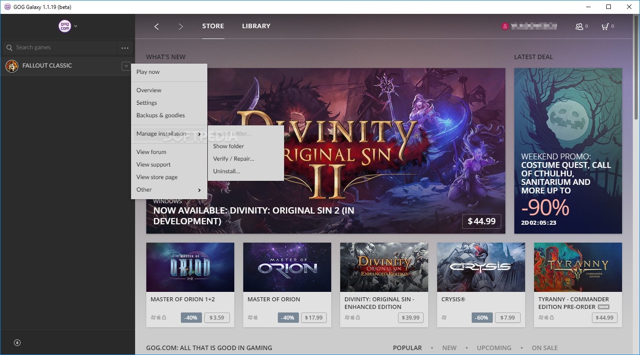Open the friends icon in top bar
This screenshot has height=355, width=640.
click(x=579, y=26)
